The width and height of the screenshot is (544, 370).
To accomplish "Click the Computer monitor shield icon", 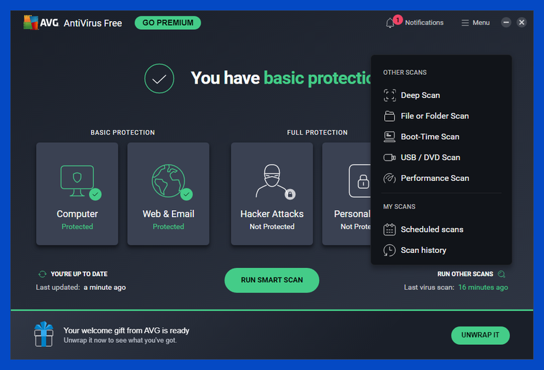I will click(x=77, y=181).
